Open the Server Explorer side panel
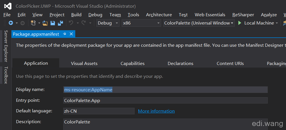Viewport: 286px width, 130px height. coord(6,46)
